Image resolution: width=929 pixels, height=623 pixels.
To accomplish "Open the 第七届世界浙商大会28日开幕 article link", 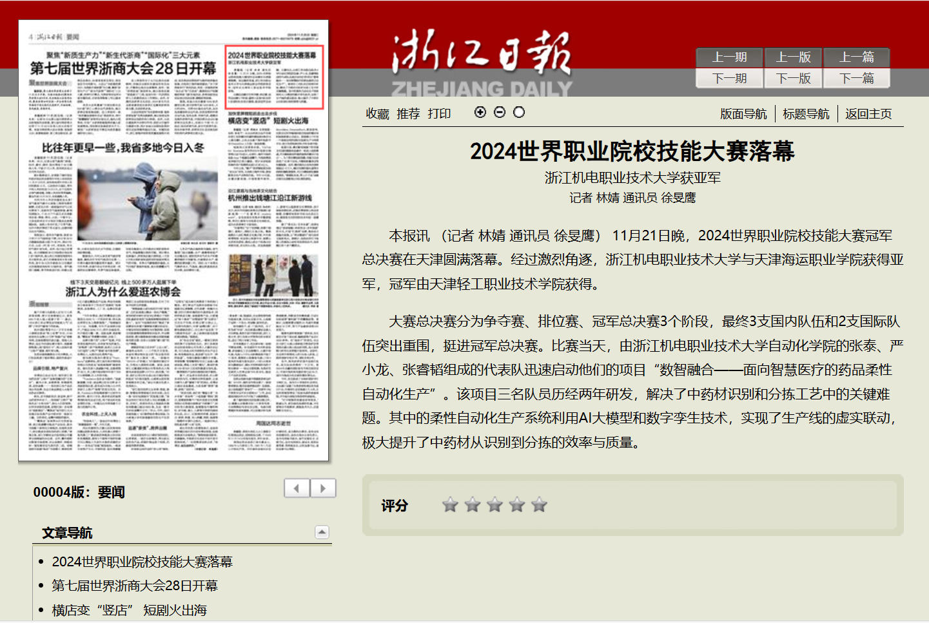I will coord(135,586).
